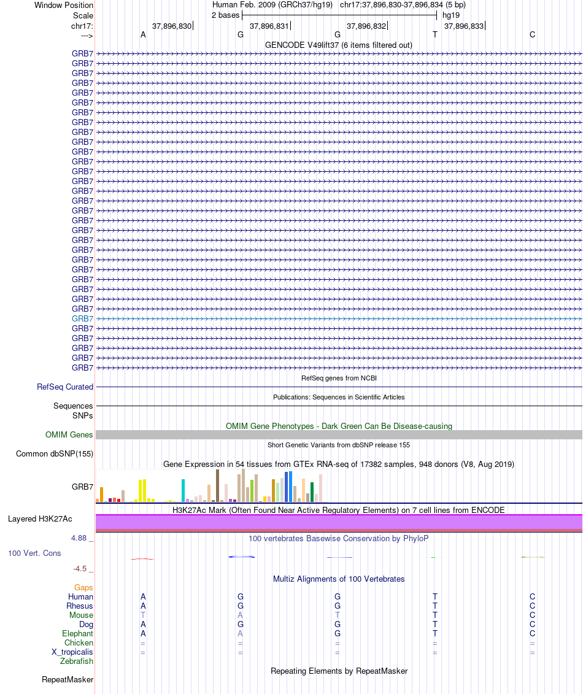Click the Human alignment row label
The image size is (583, 694).
coord(80,597)
